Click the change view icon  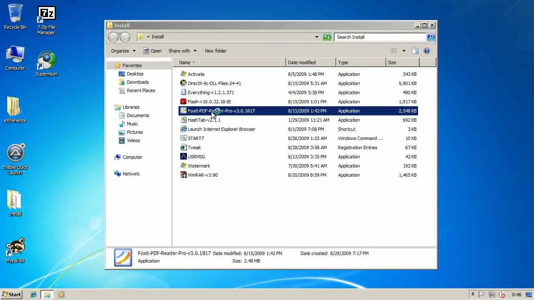click(x=394, y=51)
